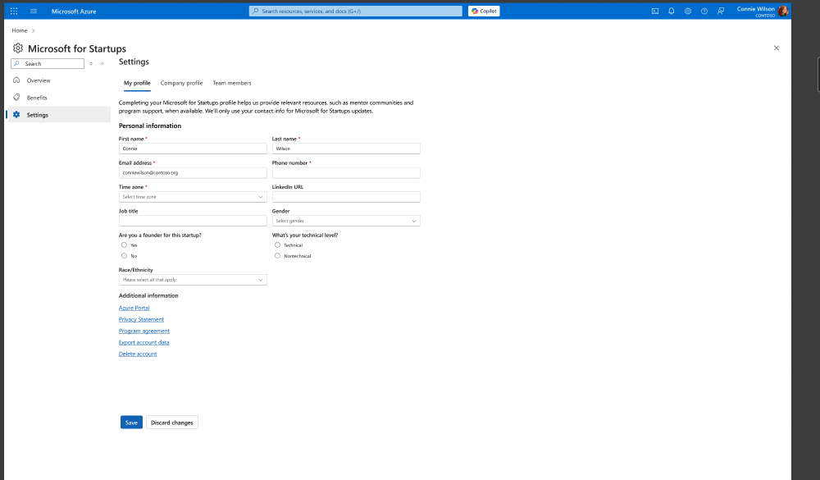Click the Last name field
This screenshot has width=820, height=480.
346,149
